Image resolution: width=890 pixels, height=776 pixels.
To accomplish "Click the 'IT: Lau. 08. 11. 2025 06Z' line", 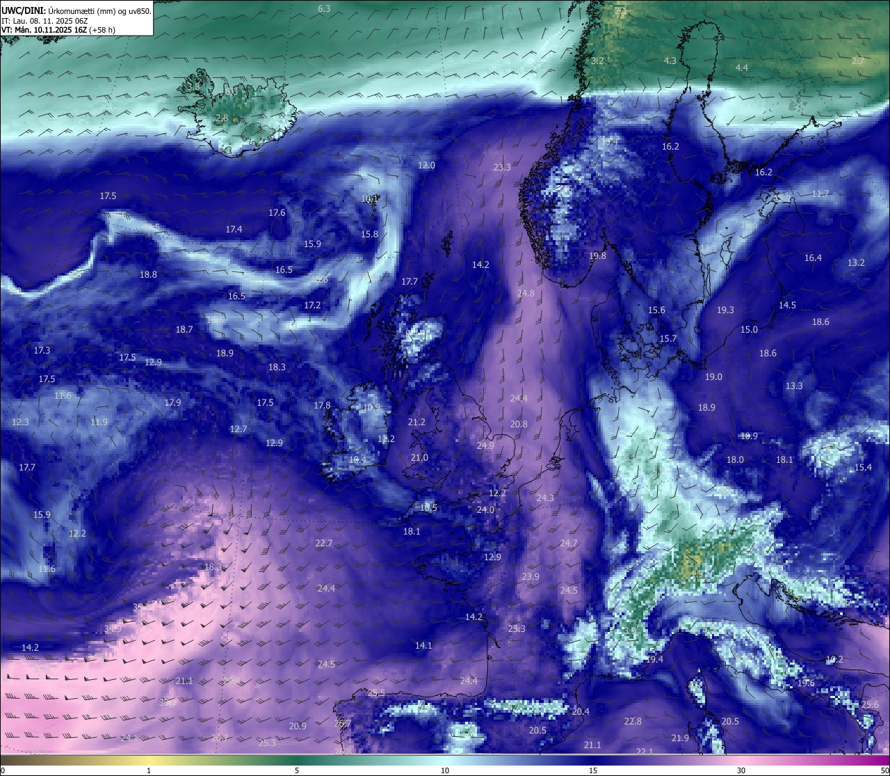I will click(x=44, y=21).
